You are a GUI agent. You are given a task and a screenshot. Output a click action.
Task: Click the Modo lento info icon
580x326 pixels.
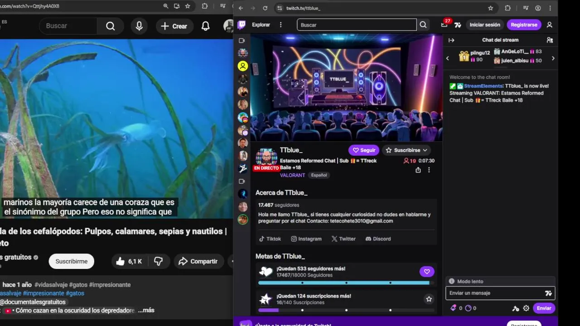coord(451,281)
